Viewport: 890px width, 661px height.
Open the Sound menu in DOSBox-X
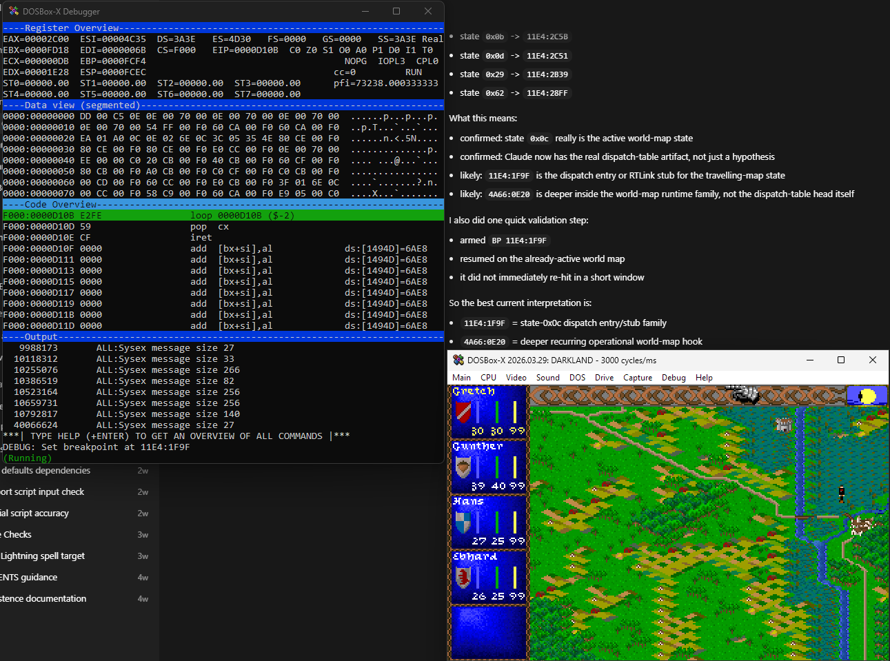(547, 378)
